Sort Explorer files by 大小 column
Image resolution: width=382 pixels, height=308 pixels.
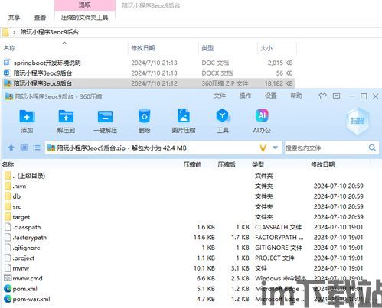click(x=266, y=48)
